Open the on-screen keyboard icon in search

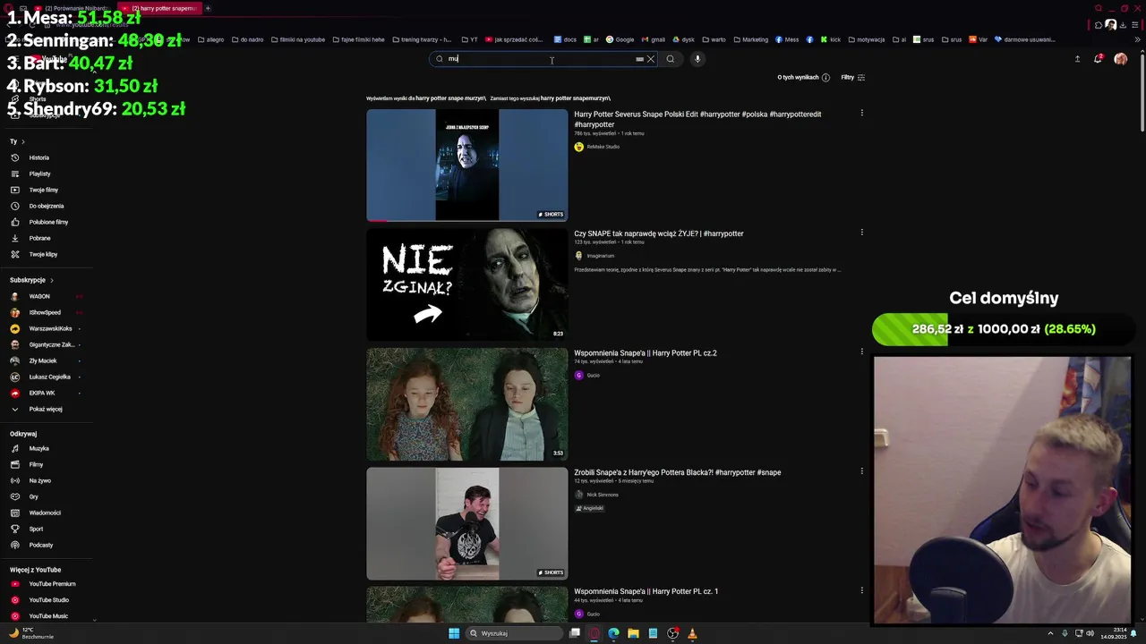[639, 59]
